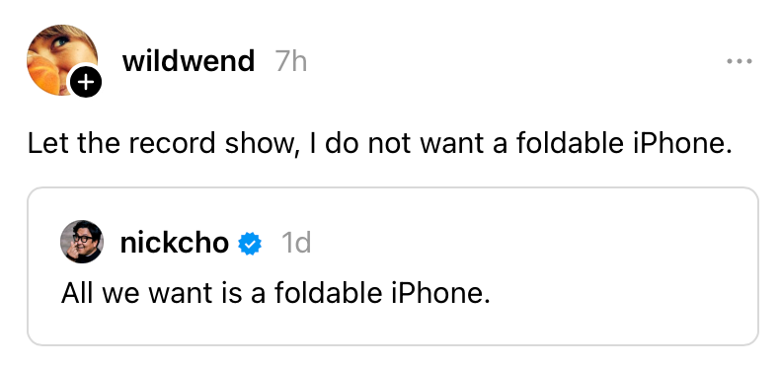Screen dimensions: 780x367
Task: Select the bottom border area of the quoted card
Action: [393, 344]
